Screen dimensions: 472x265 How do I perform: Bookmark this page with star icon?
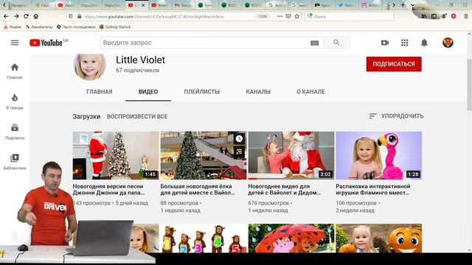click(296, 16)
